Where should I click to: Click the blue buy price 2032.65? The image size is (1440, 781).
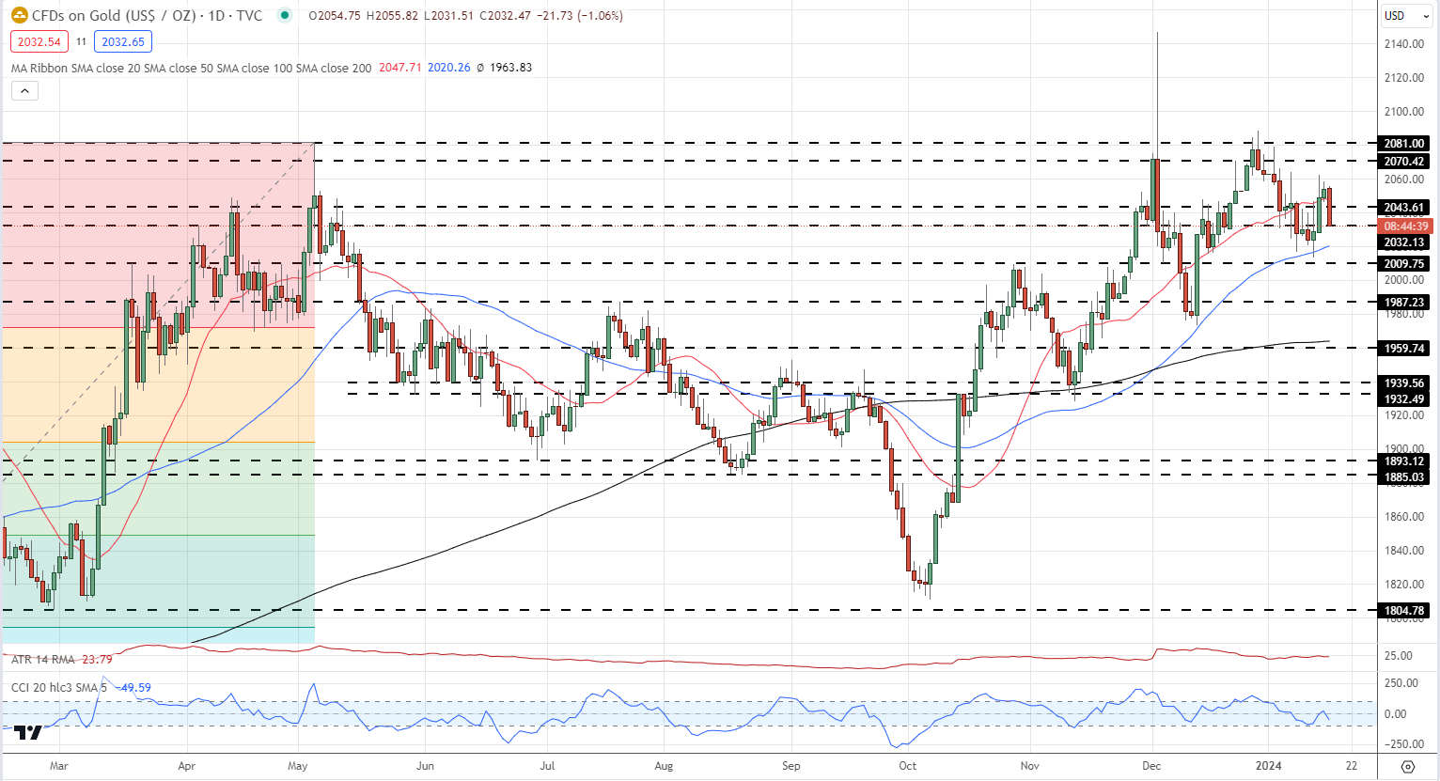123,41
